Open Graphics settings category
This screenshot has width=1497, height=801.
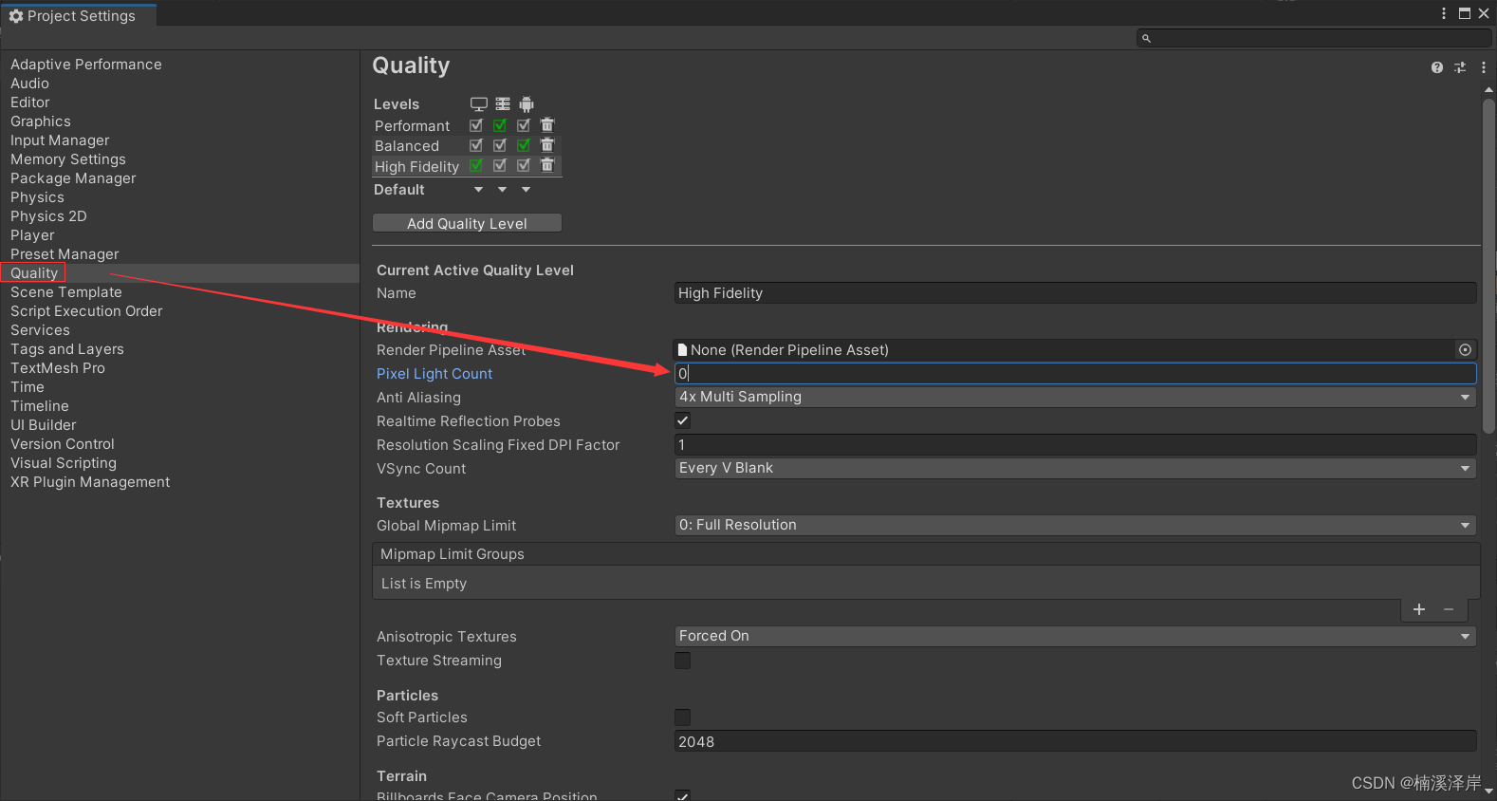coord(41,121)
